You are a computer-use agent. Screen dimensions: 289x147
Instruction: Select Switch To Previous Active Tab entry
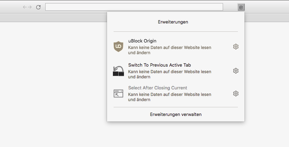tap(176, 71)
